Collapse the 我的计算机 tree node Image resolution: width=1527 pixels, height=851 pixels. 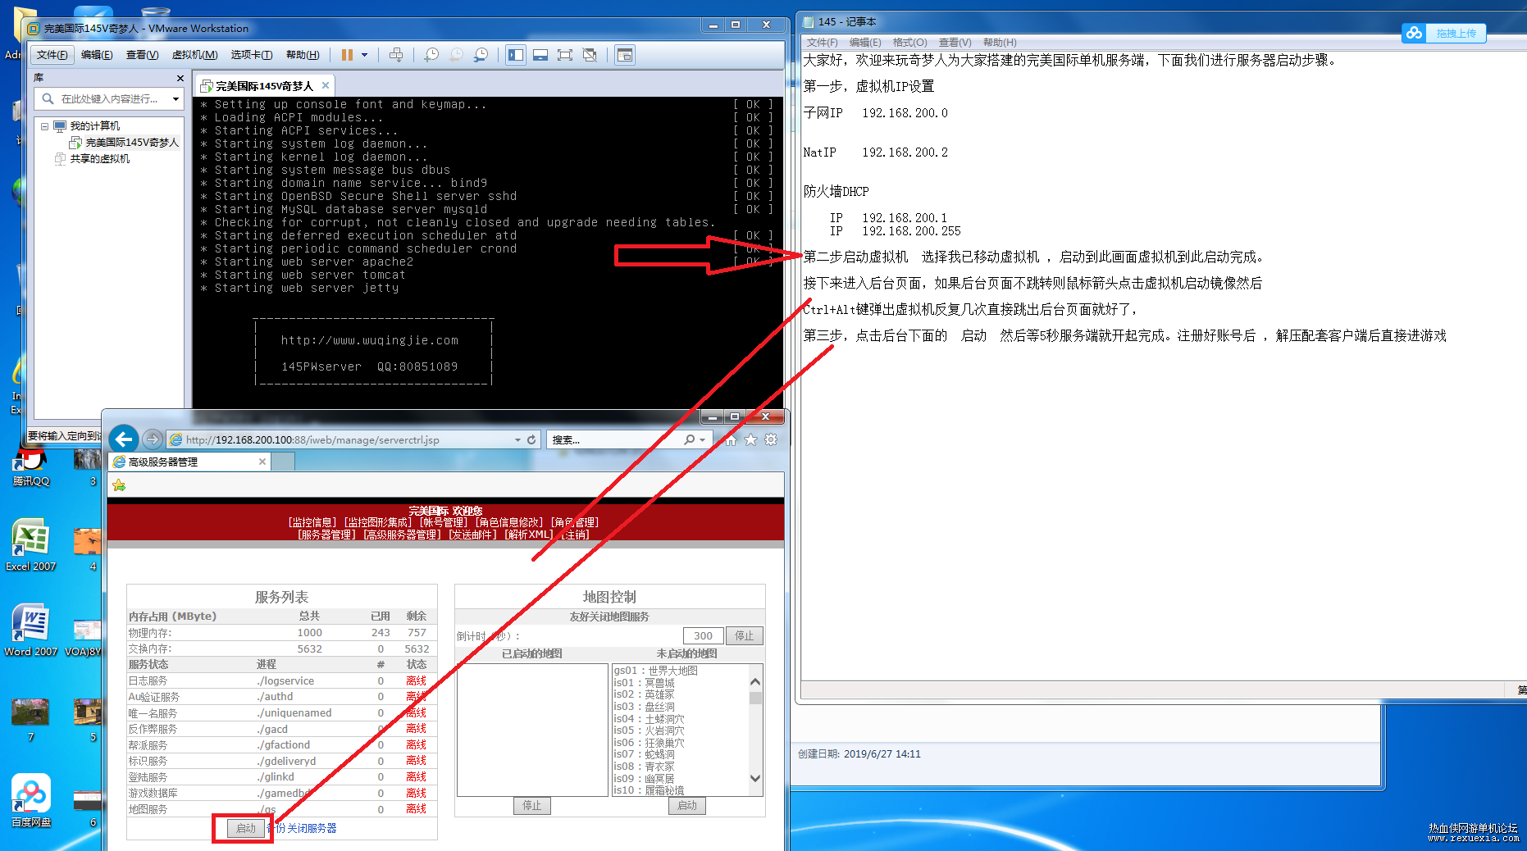44,126
